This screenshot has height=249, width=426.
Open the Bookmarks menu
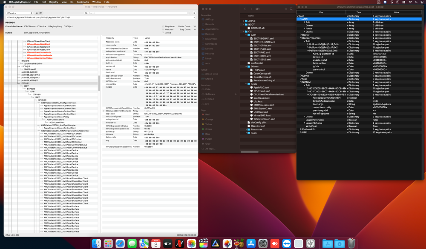(83, 2)
